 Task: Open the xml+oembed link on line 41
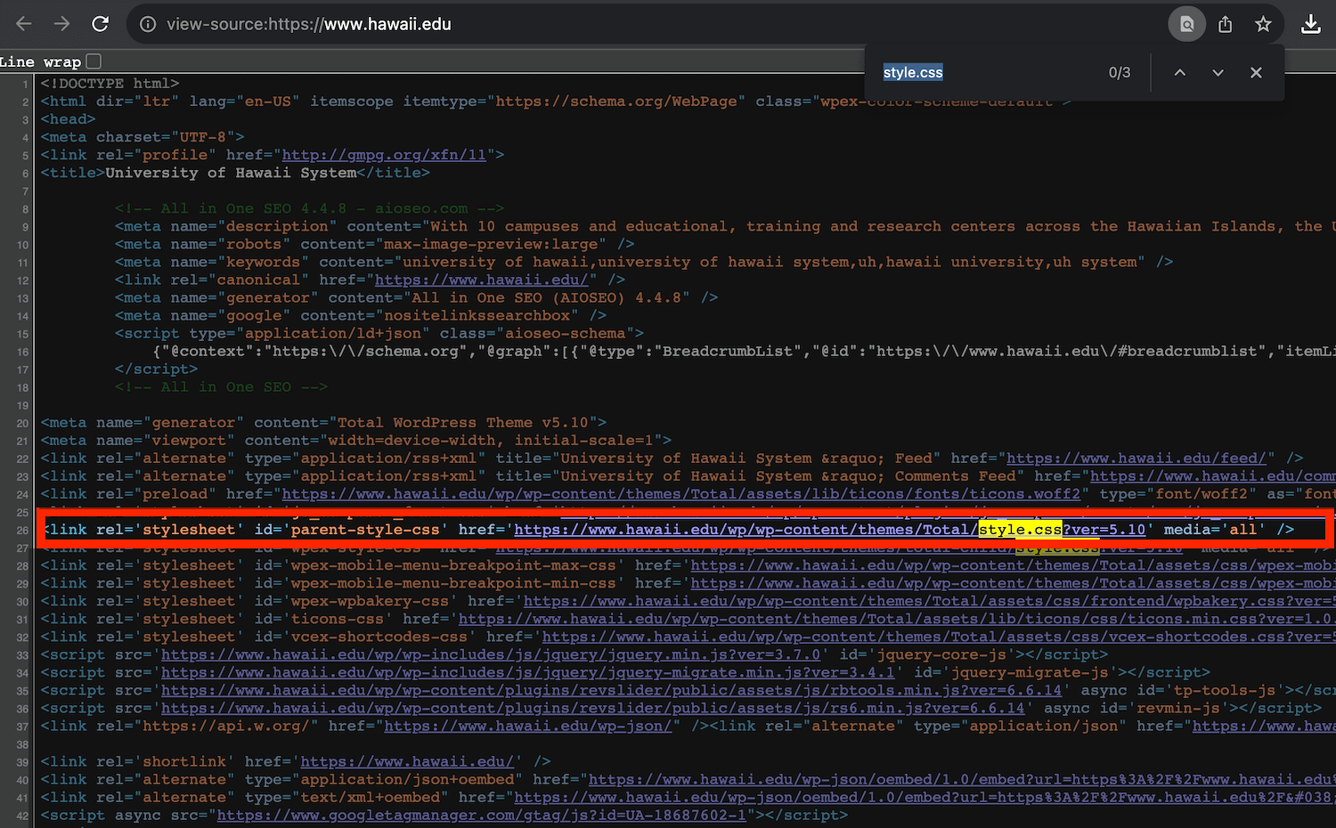[925, 797]
